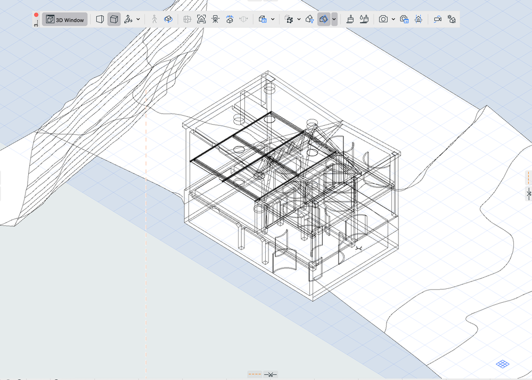Viewport: 532px width, 380px height.
Task: Toggle the 3D cutting planes button
Action: tap(324, 19)
